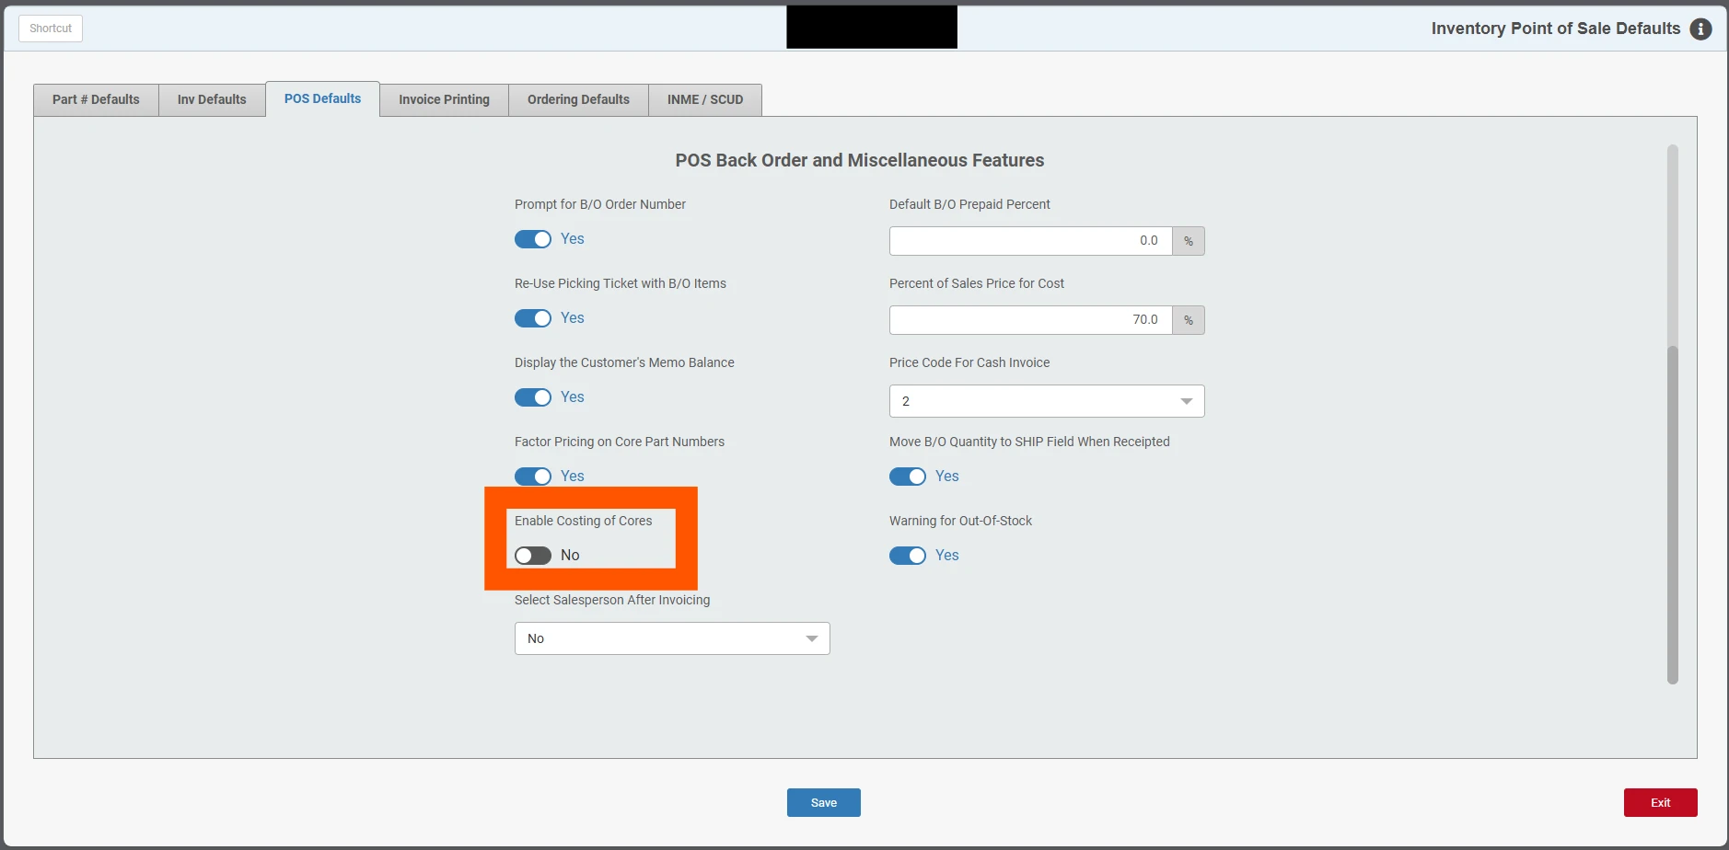Toggle Display the Customer's Memo Balance switch

coord(533,397)
